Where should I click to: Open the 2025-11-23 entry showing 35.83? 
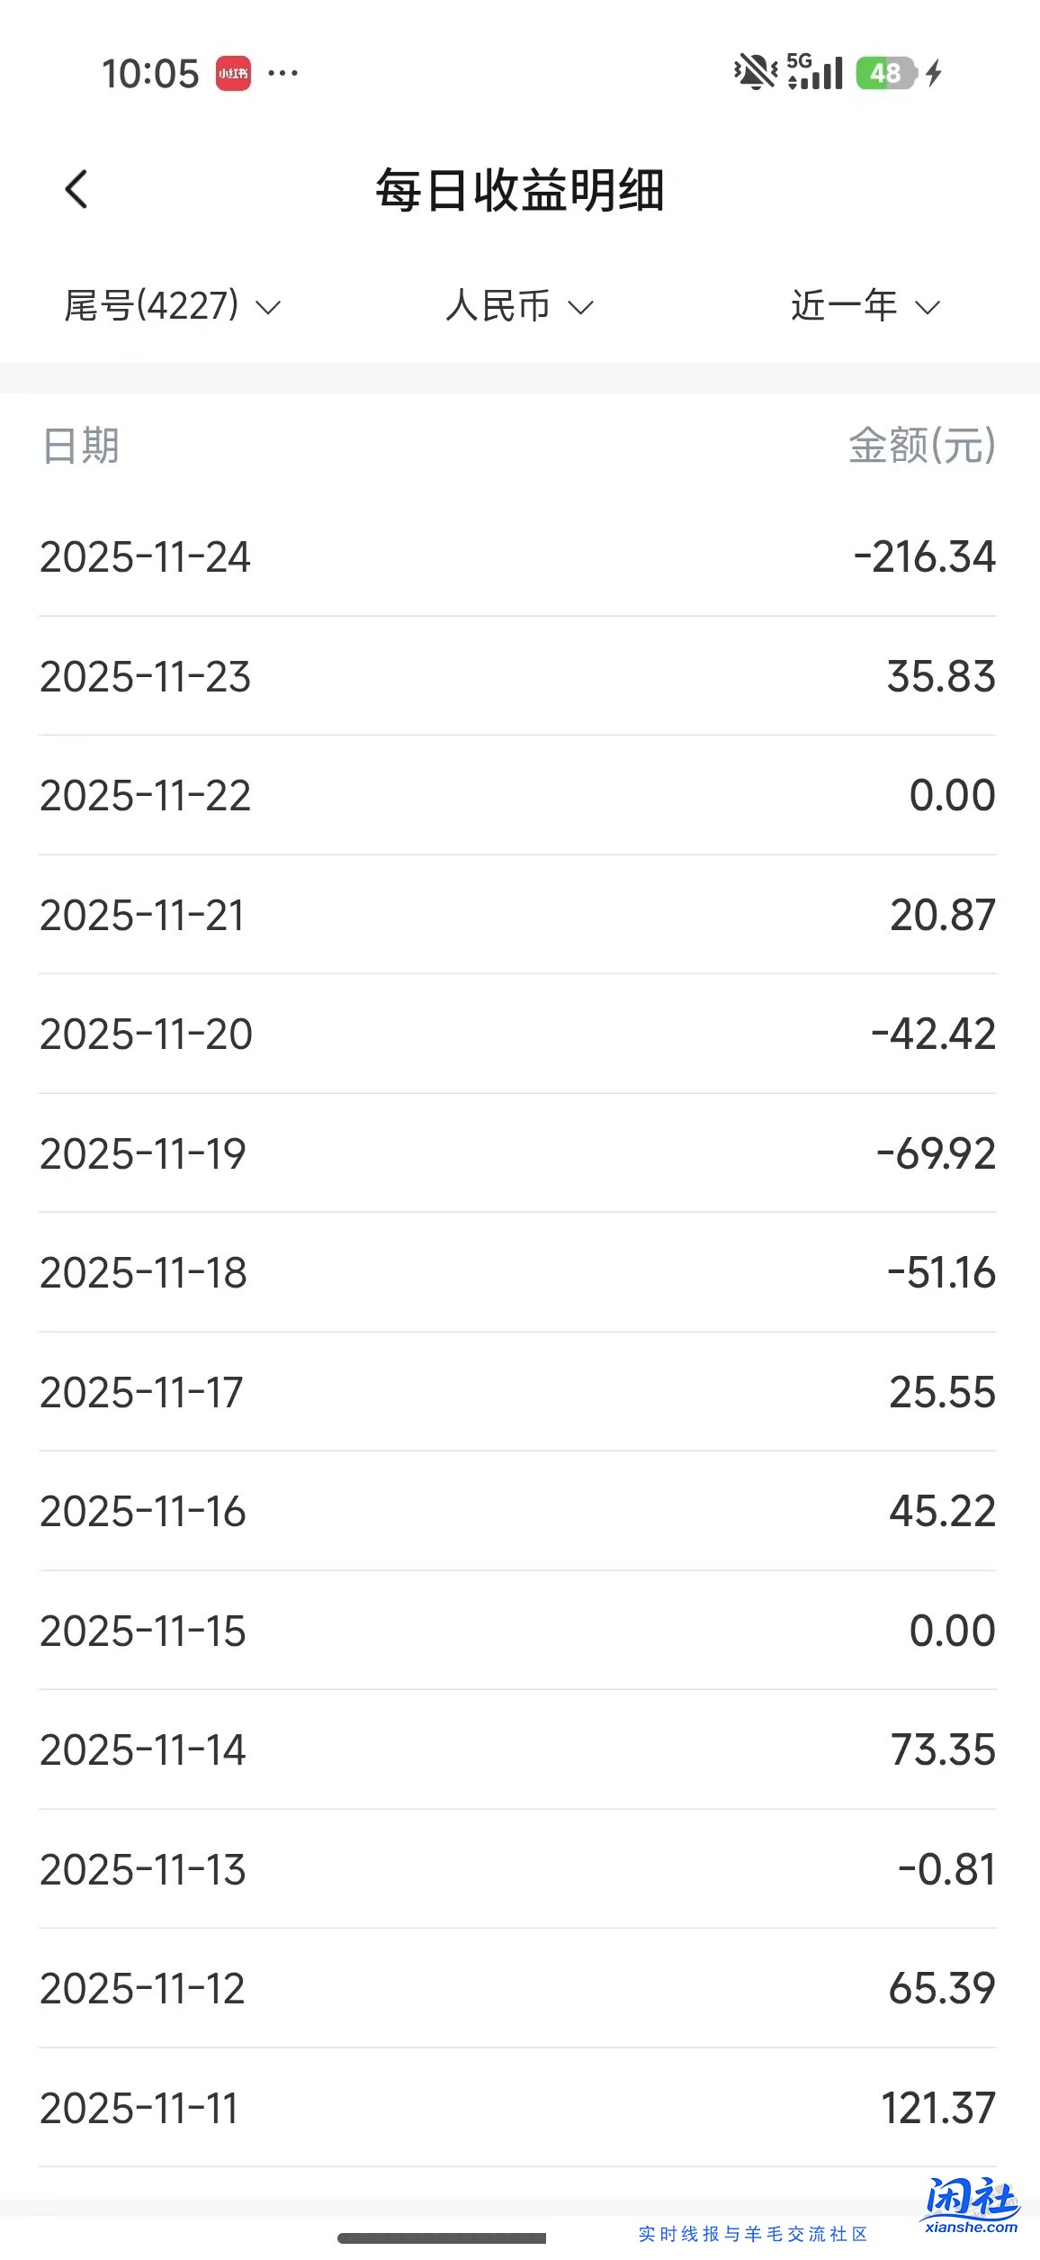pyautogui.click(x=518, y=676)
